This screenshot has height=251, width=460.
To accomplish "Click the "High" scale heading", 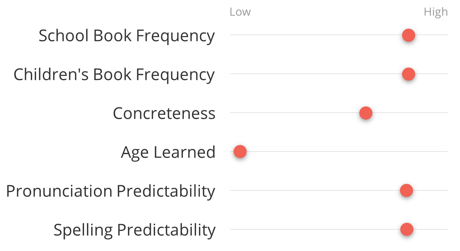I will pos(436,12).
